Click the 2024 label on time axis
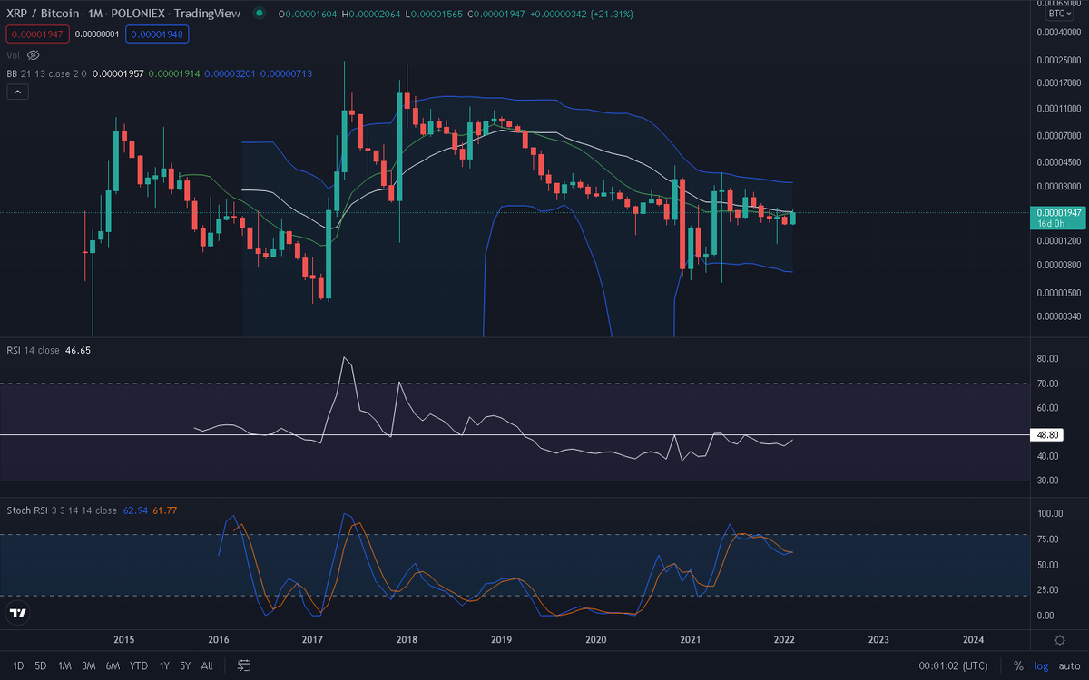The height and width of the screenshot is (680, 1089). click(973, 639)
